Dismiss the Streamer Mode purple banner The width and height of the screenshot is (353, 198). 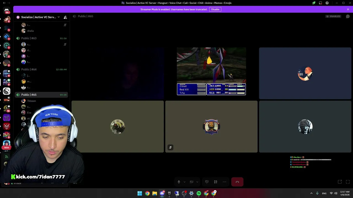coord(348,9)
